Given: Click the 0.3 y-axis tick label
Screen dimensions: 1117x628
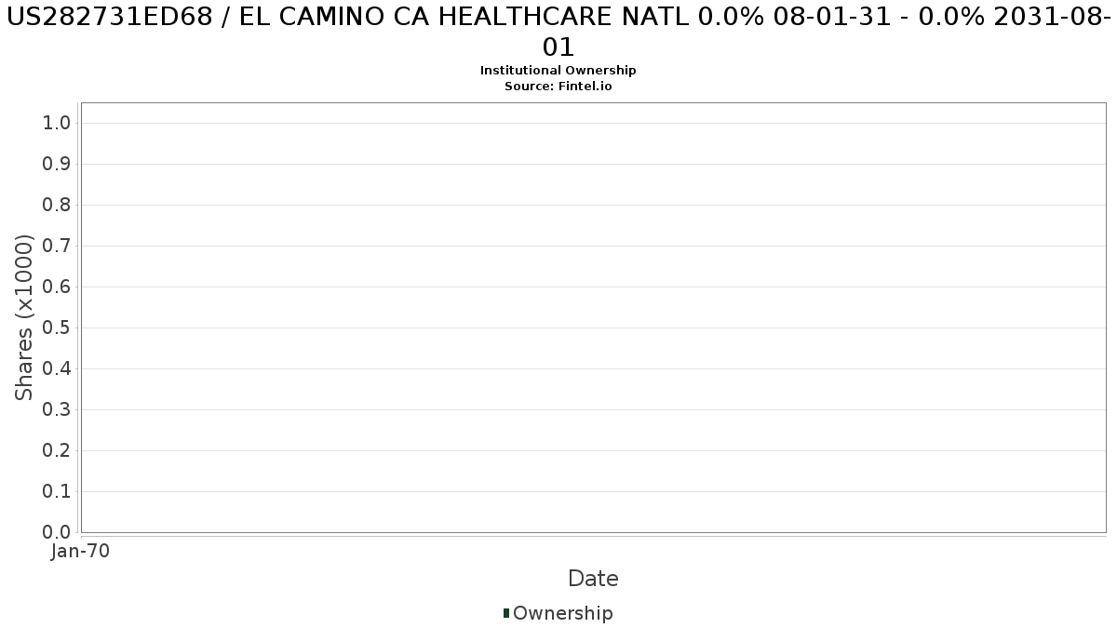Looking at the screenshot, I should click(58, 410).
